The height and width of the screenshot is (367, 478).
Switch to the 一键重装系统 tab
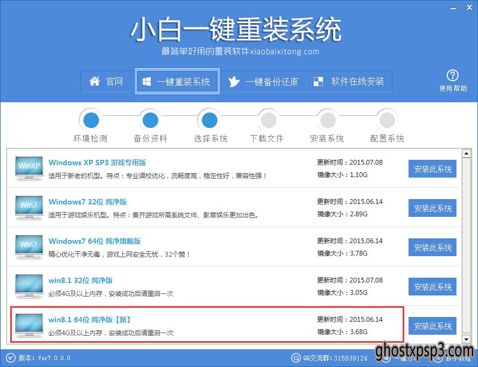[x=177, y=81]
